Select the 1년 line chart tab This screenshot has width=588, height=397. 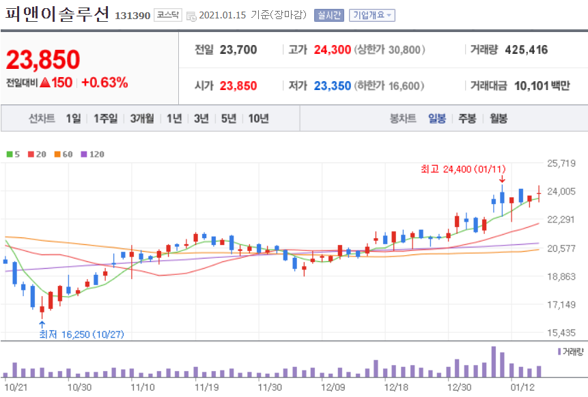tap(174, 119)
